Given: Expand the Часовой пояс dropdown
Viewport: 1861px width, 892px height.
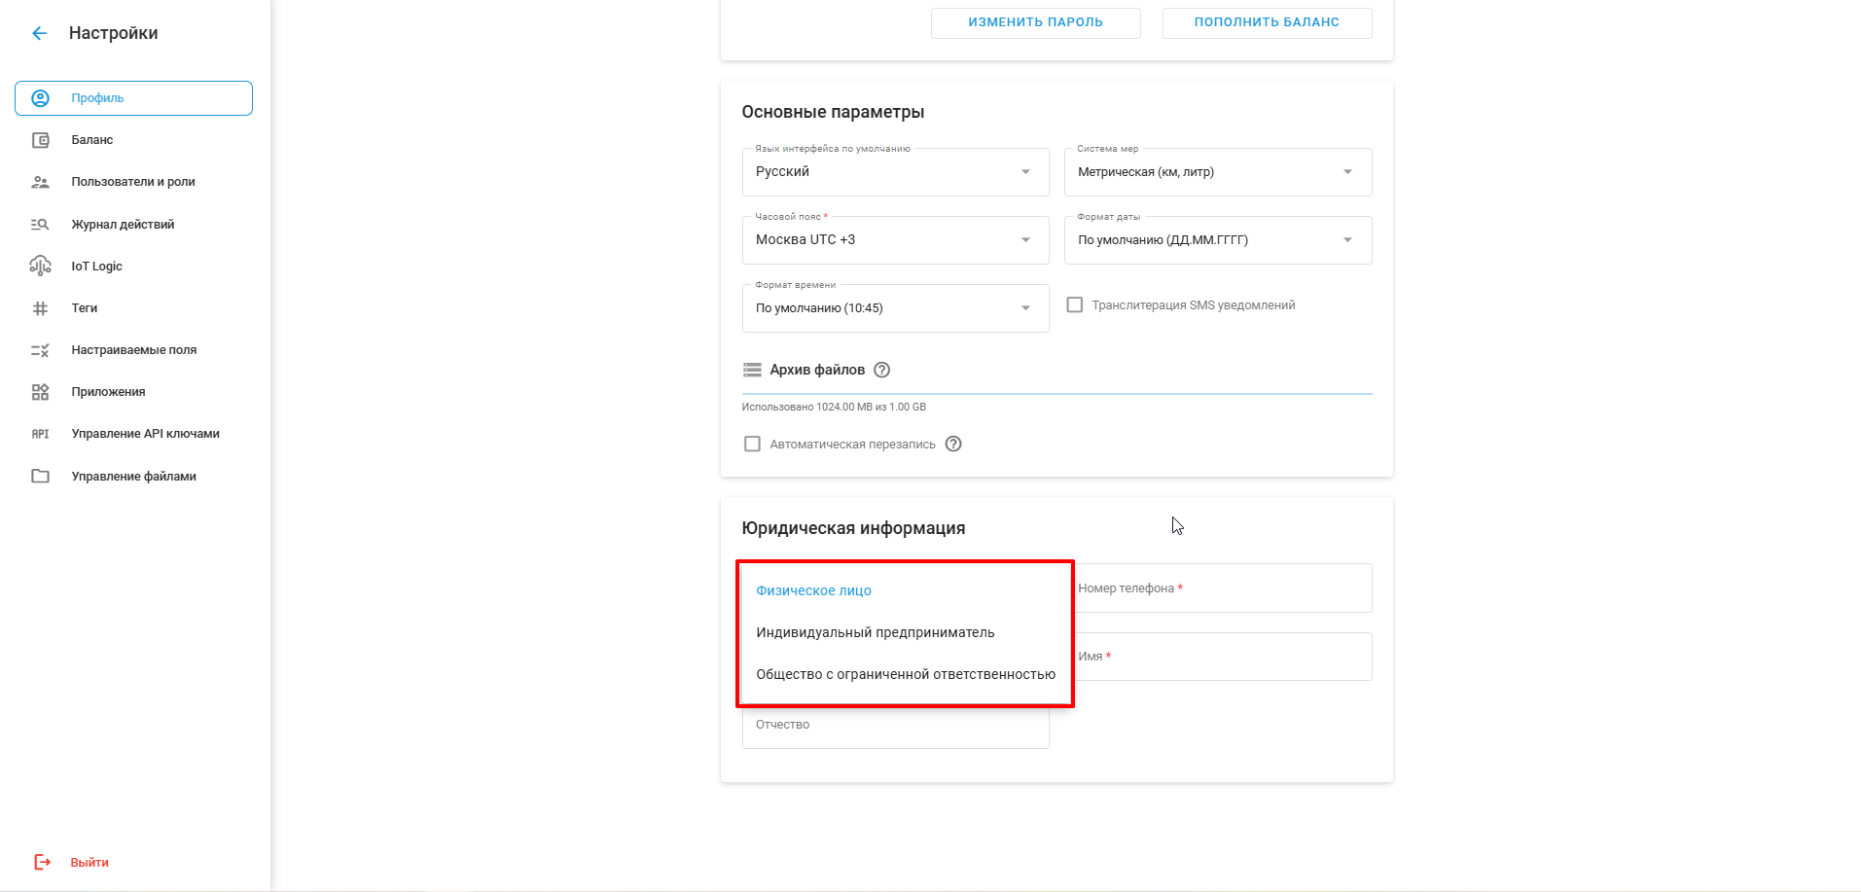Looking at the screenshot, I should (x=895, y=240).
